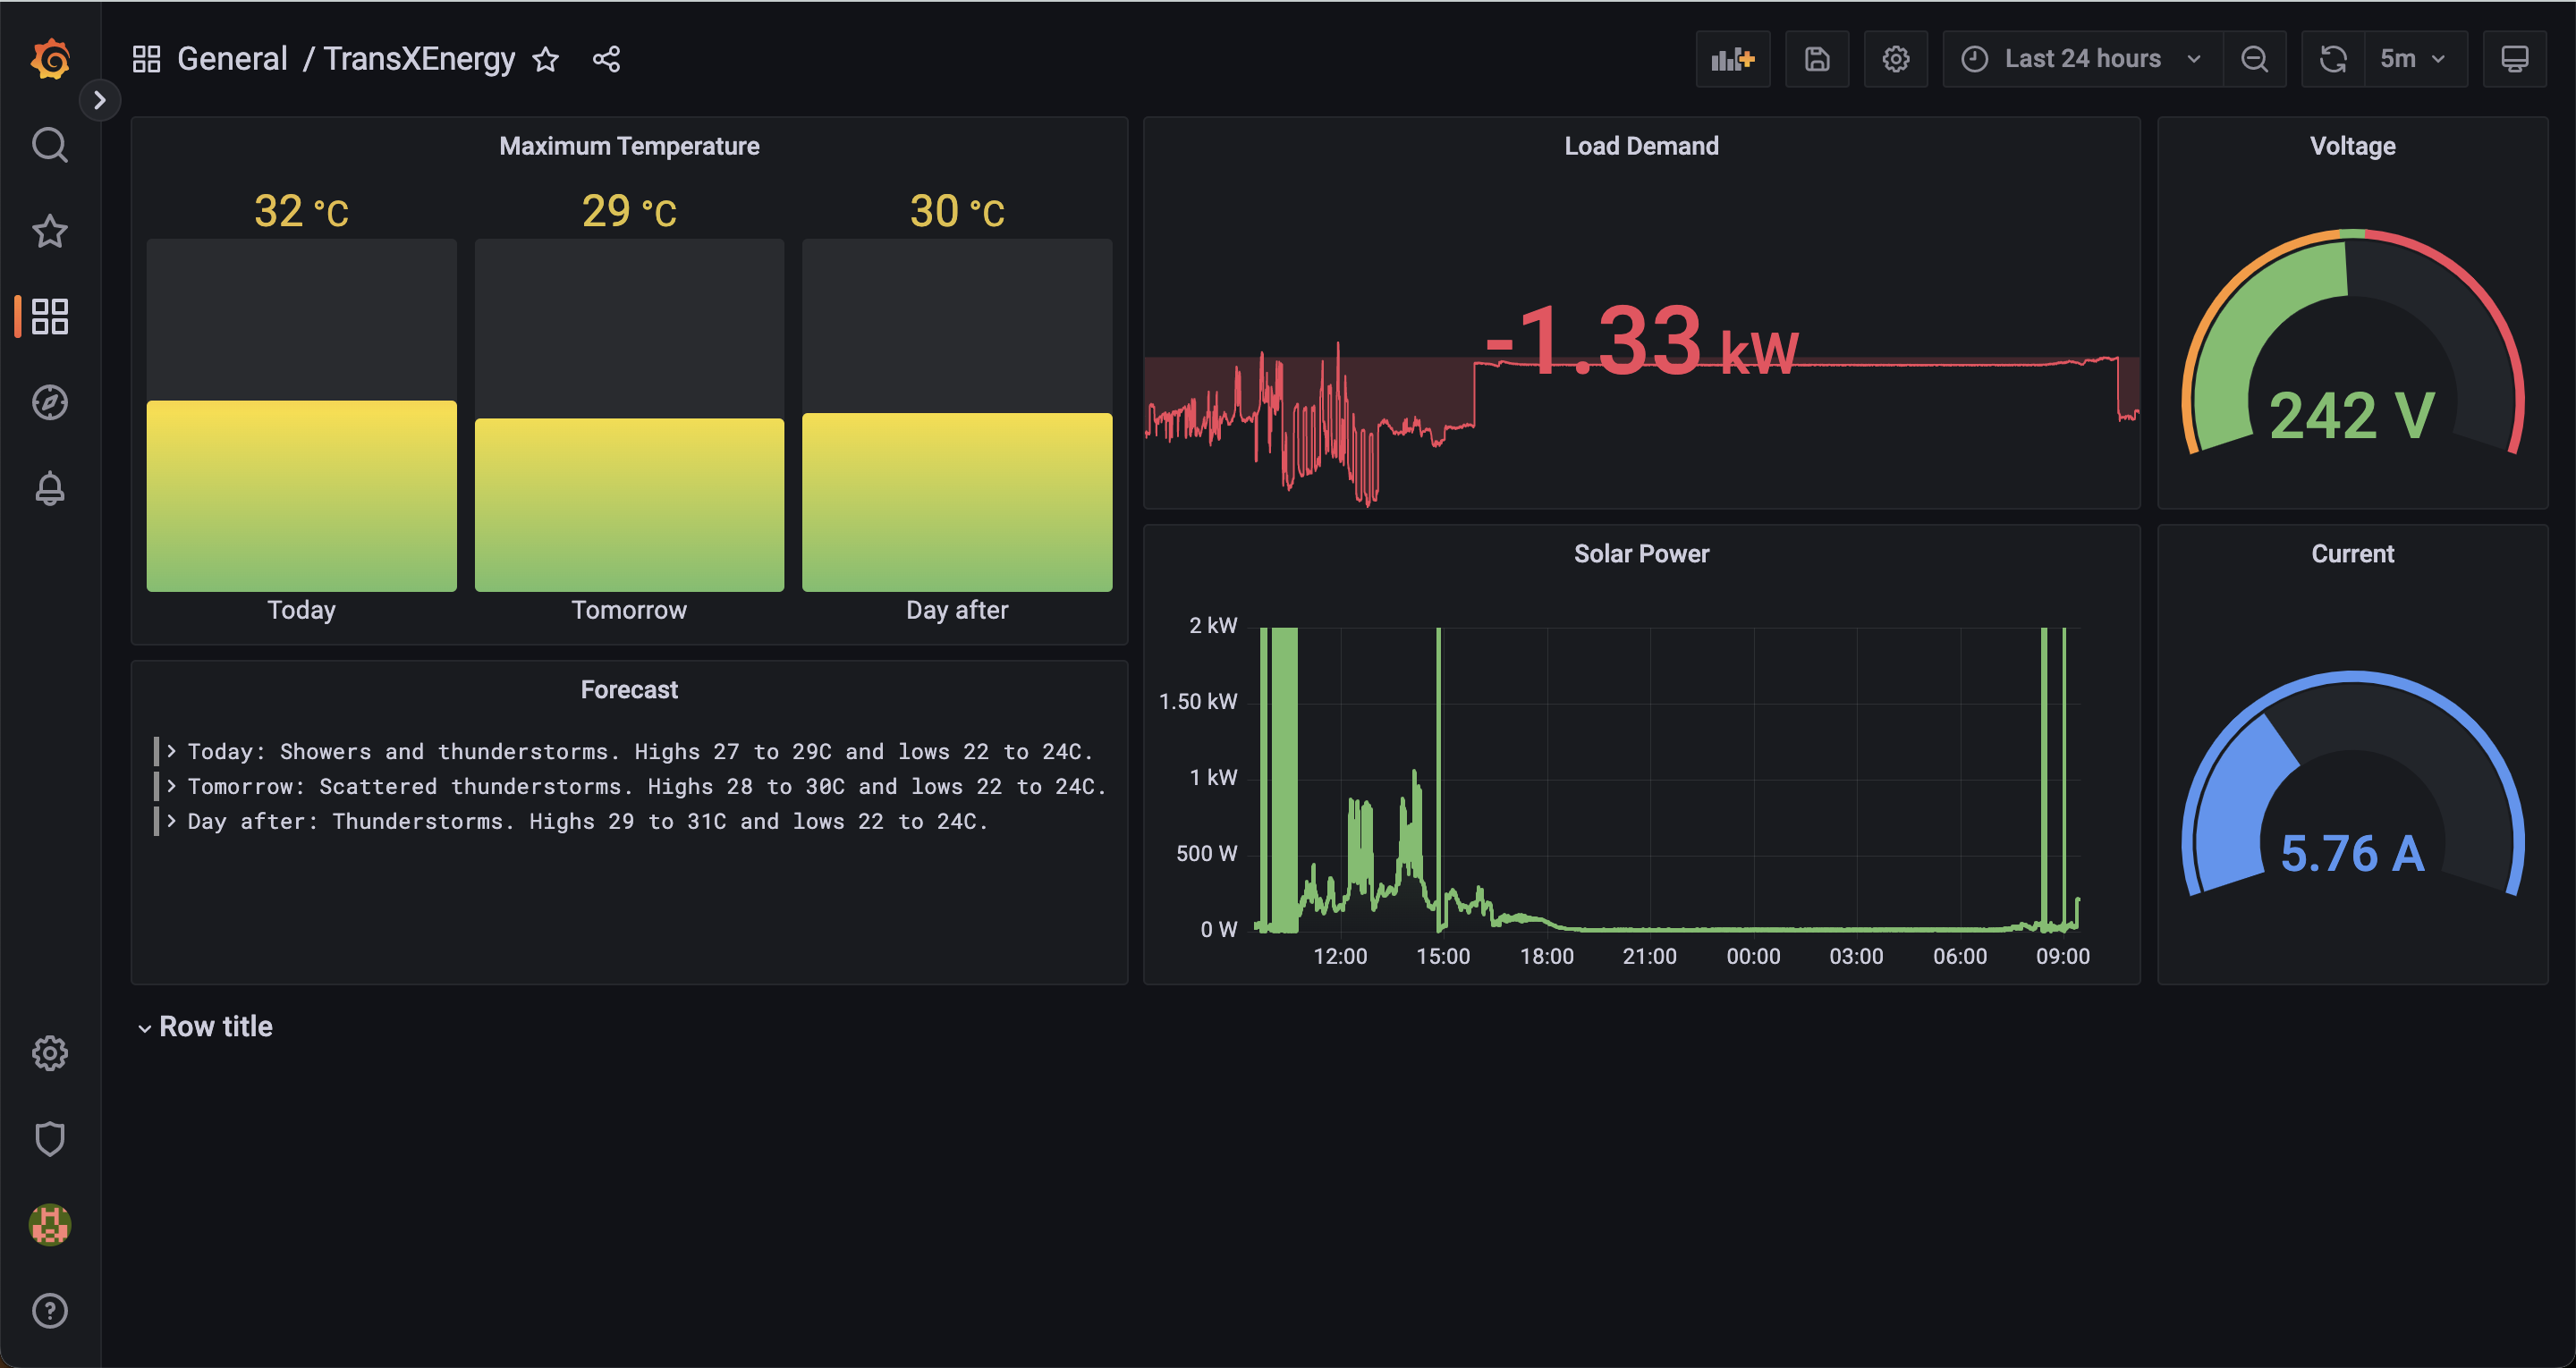Open the Forecast panel title menu
The width and height of the screenshot is (2576, 1368).
click(x=629, y=690)
